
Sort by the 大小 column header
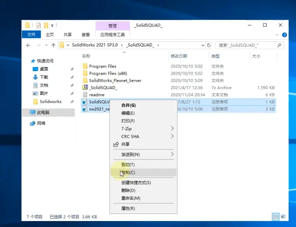256,56
